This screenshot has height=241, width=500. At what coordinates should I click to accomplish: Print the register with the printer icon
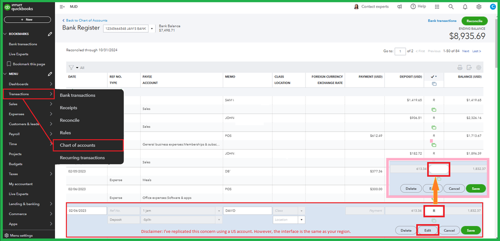460,67
